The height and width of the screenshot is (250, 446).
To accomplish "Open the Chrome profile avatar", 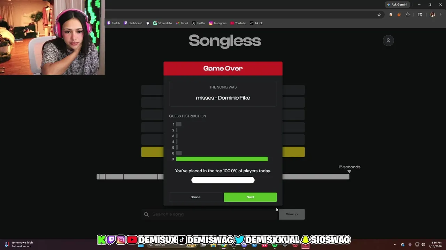I will [432, 15].
